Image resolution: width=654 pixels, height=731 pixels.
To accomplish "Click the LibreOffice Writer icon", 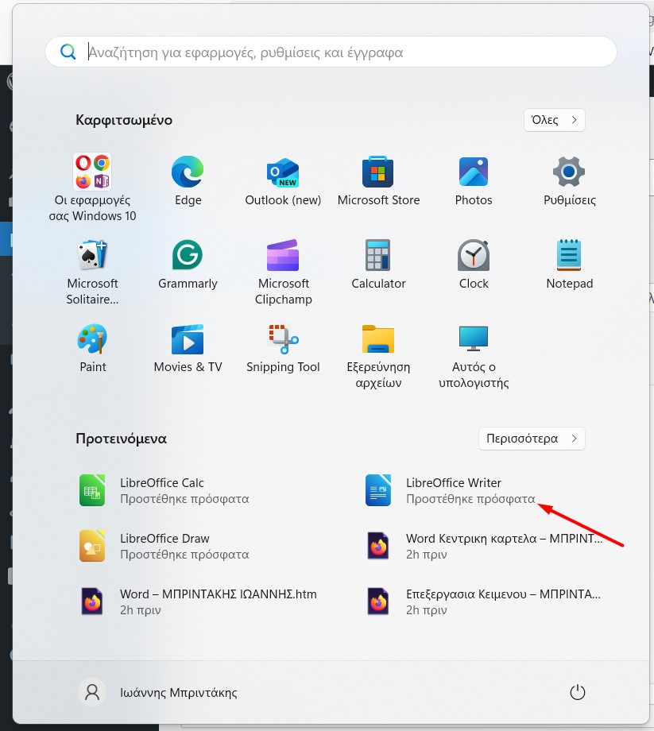I will pyautogui.click(x=378, y=490).
